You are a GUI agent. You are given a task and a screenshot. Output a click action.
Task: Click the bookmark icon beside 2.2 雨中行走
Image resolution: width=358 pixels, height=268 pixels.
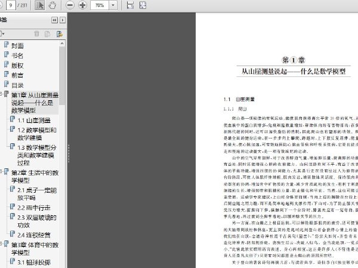pos(13,207)
